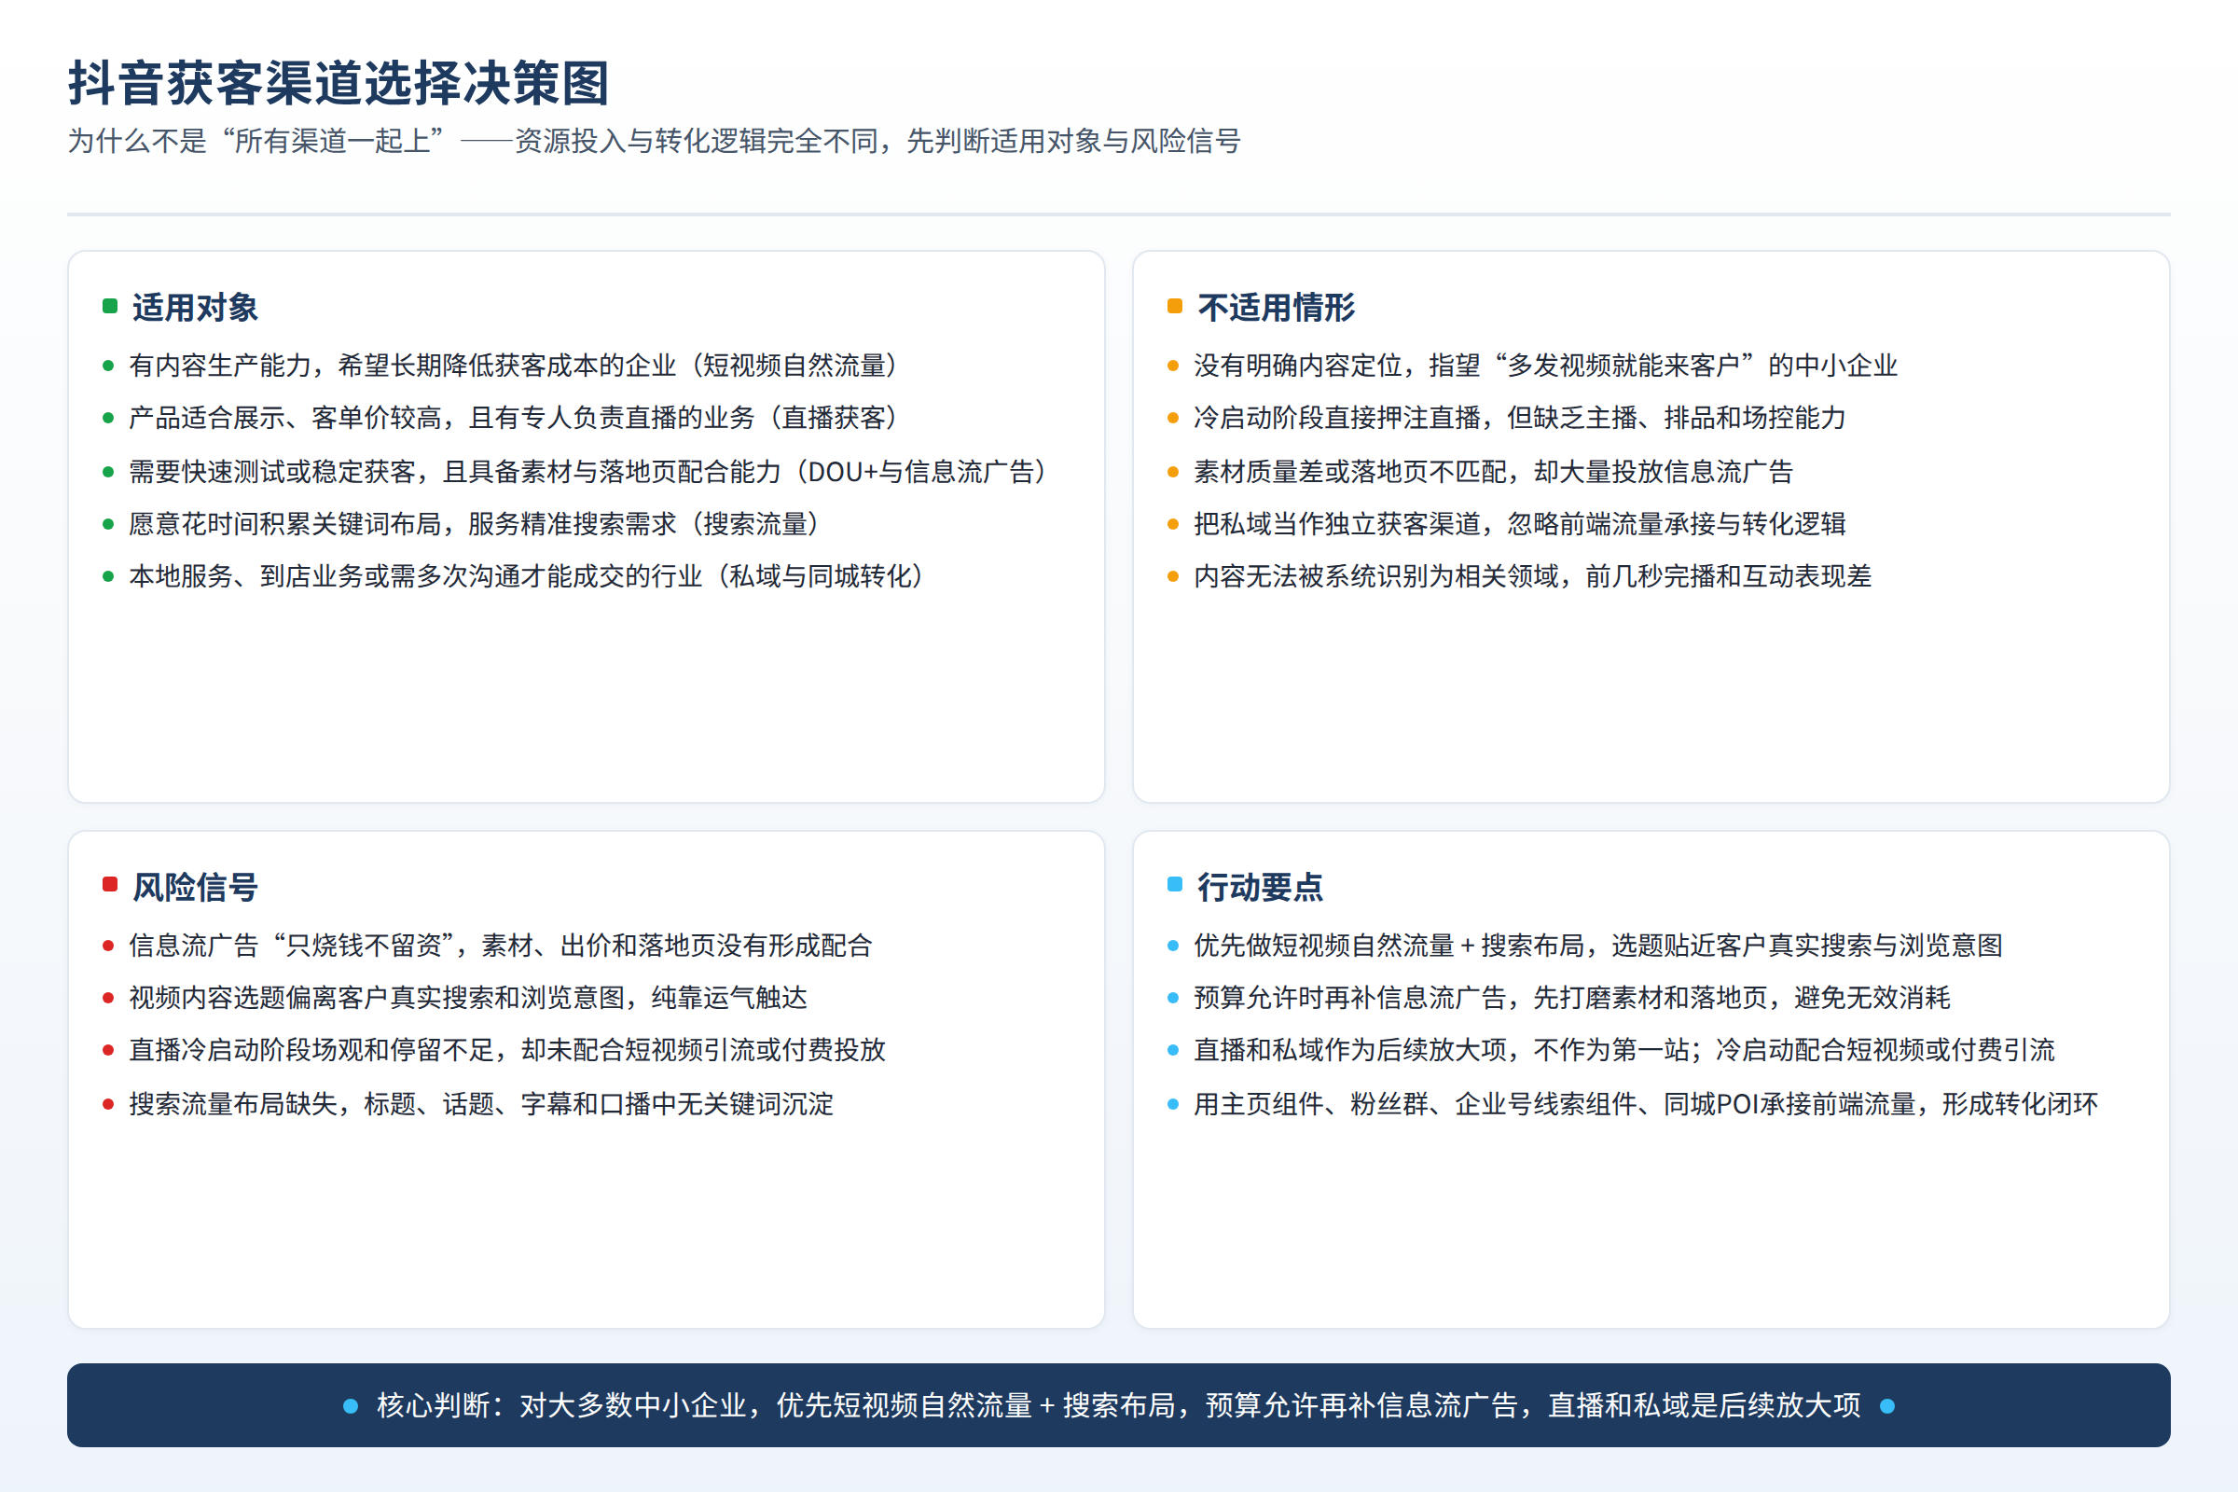Click the orange bullet before 内容无法被系统识别
Screen dimensions: 2238x1492
coord(1173,576)
